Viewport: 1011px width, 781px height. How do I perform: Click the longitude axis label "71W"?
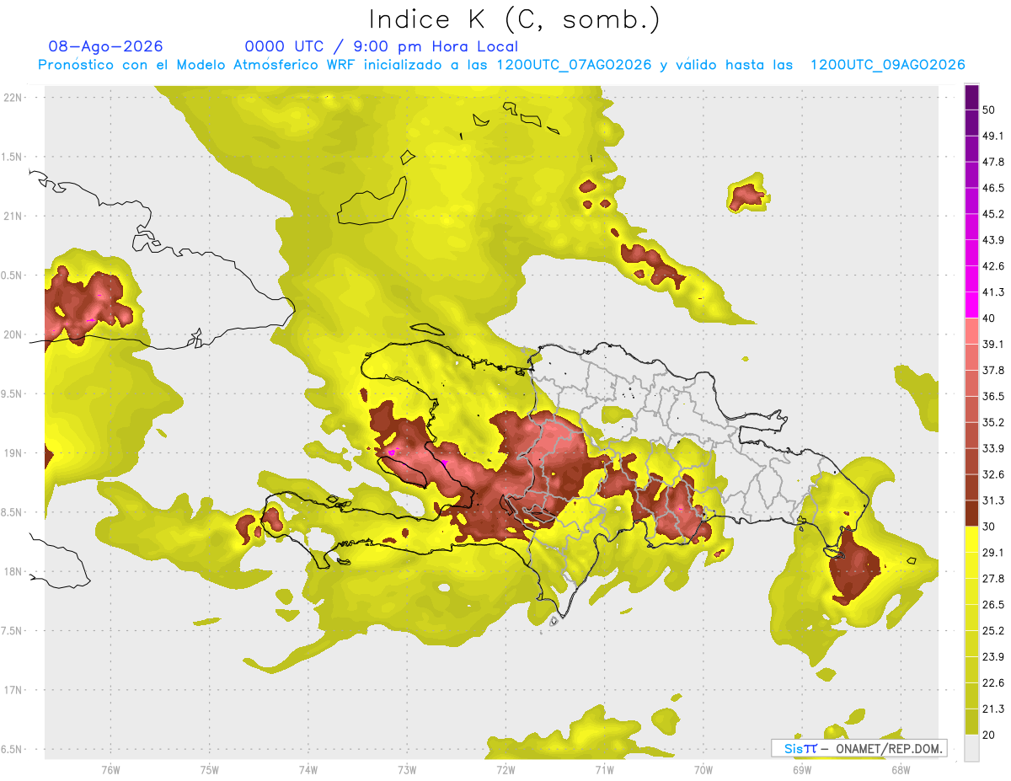[604, 770]
